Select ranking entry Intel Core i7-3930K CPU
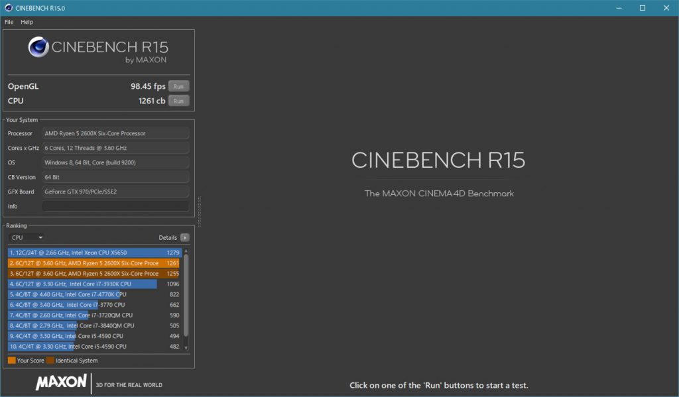The image size is (679, 397). (94, 284)
